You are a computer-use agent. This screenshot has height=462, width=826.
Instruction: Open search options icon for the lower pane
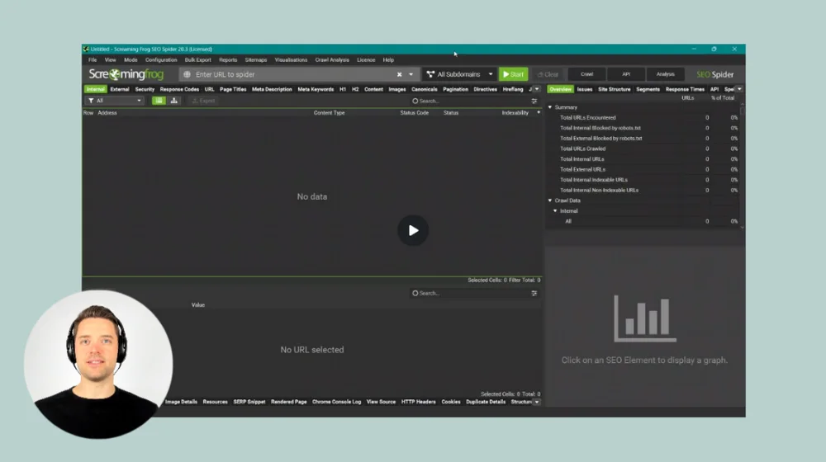click(x=534, y=293)
